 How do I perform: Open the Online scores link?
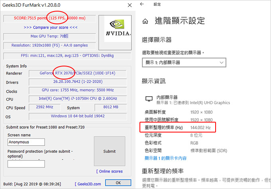click(110, 171)
